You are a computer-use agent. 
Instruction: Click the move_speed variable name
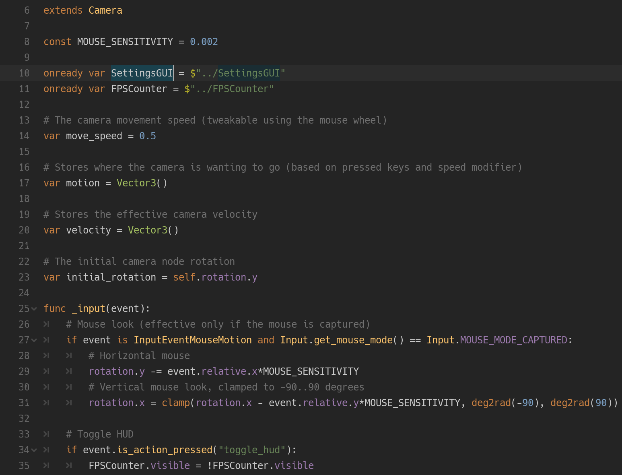[x=94, y=136]
